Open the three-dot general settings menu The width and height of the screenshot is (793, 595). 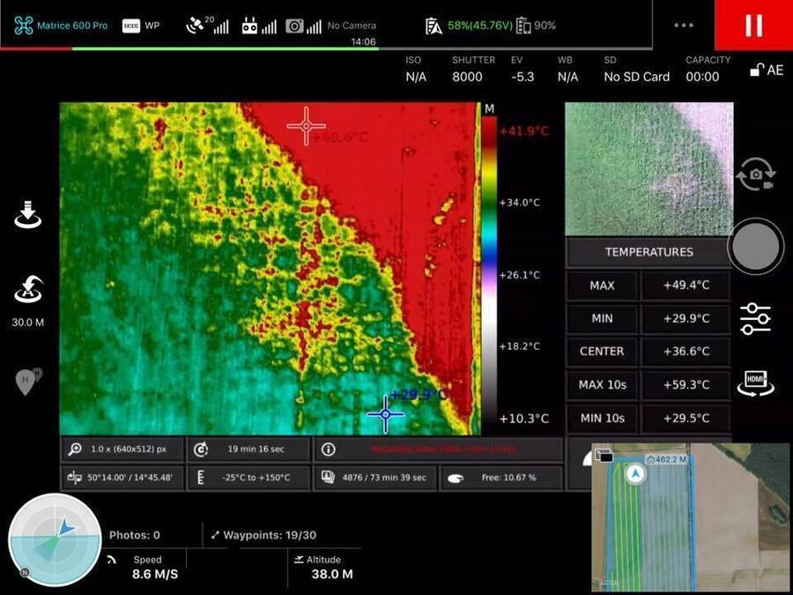click(x=684, y=26)
